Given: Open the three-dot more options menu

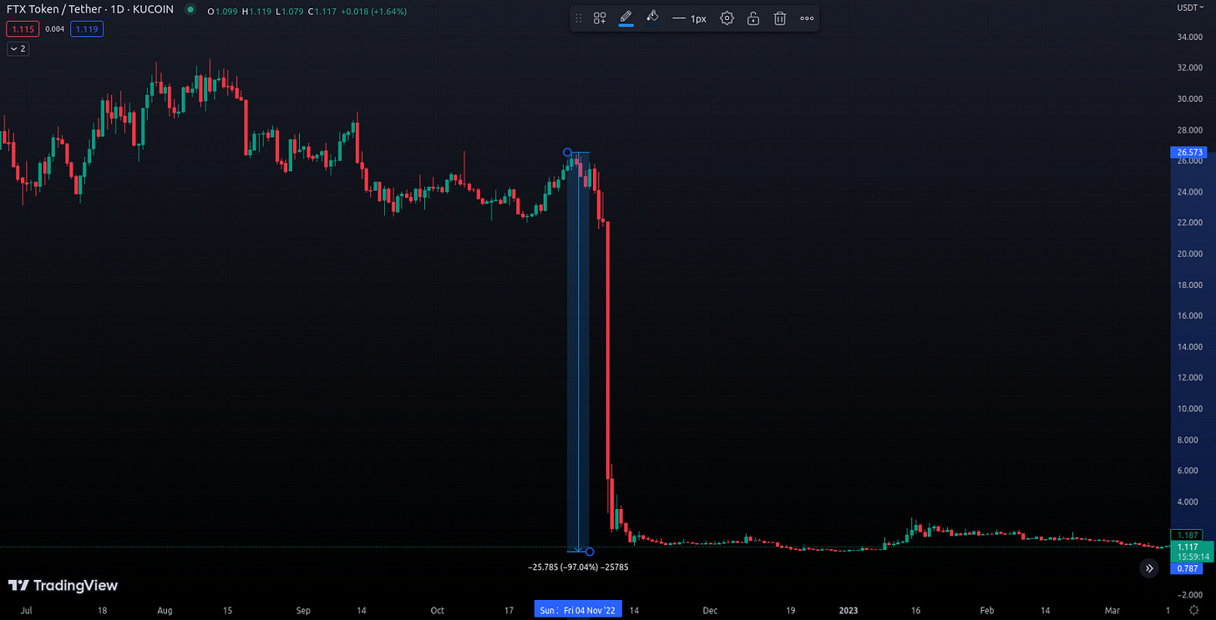Looking at the screenshot, I should (x=807, y=18).
